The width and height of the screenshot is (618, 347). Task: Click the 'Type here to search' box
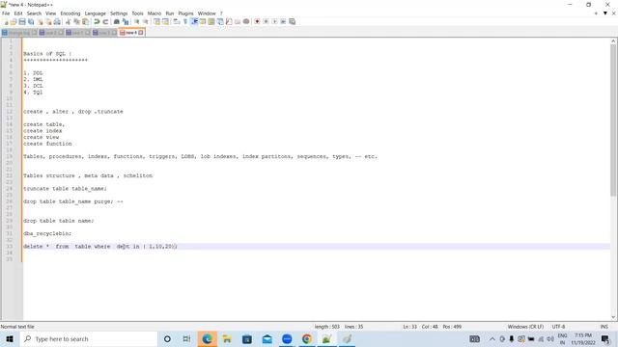[88, 338]
